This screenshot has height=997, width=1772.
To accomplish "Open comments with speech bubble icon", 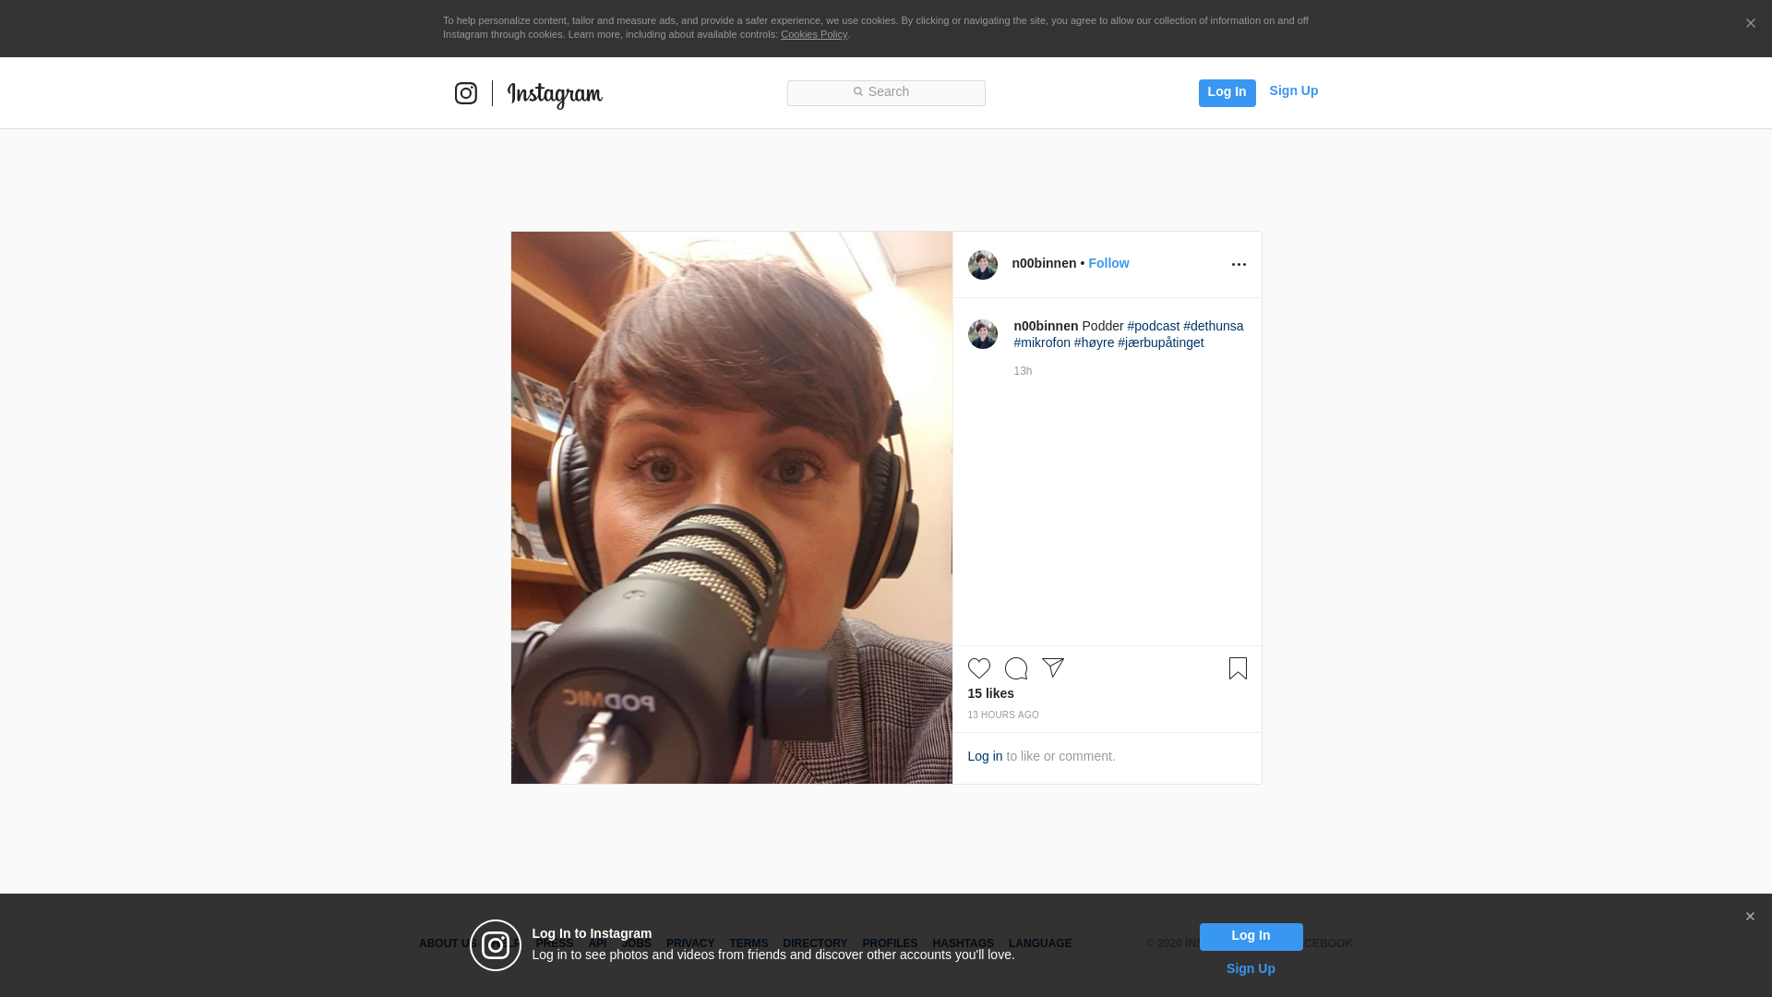I will [x=1015, y=668].
